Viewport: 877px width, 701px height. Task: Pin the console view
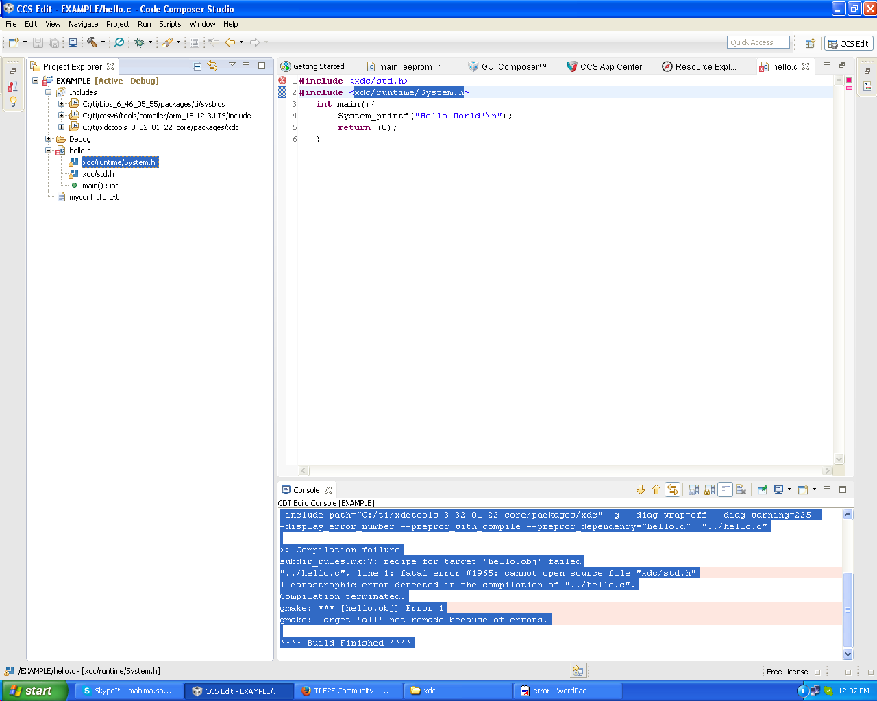point(762,489)
